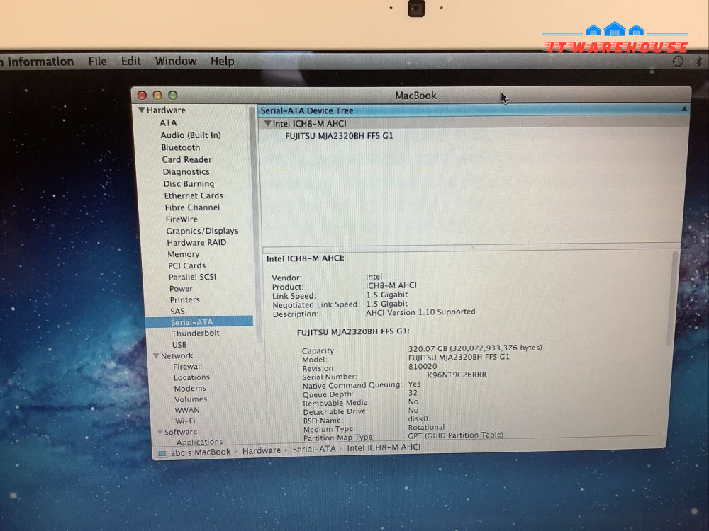Click the Revision value 810020
The width and height of the screenshot is (709, 531).
(423, 366)
